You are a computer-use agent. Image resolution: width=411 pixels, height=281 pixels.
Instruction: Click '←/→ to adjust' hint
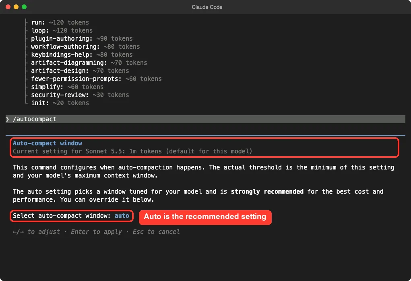pyautogui.click(x=37, y=232)
